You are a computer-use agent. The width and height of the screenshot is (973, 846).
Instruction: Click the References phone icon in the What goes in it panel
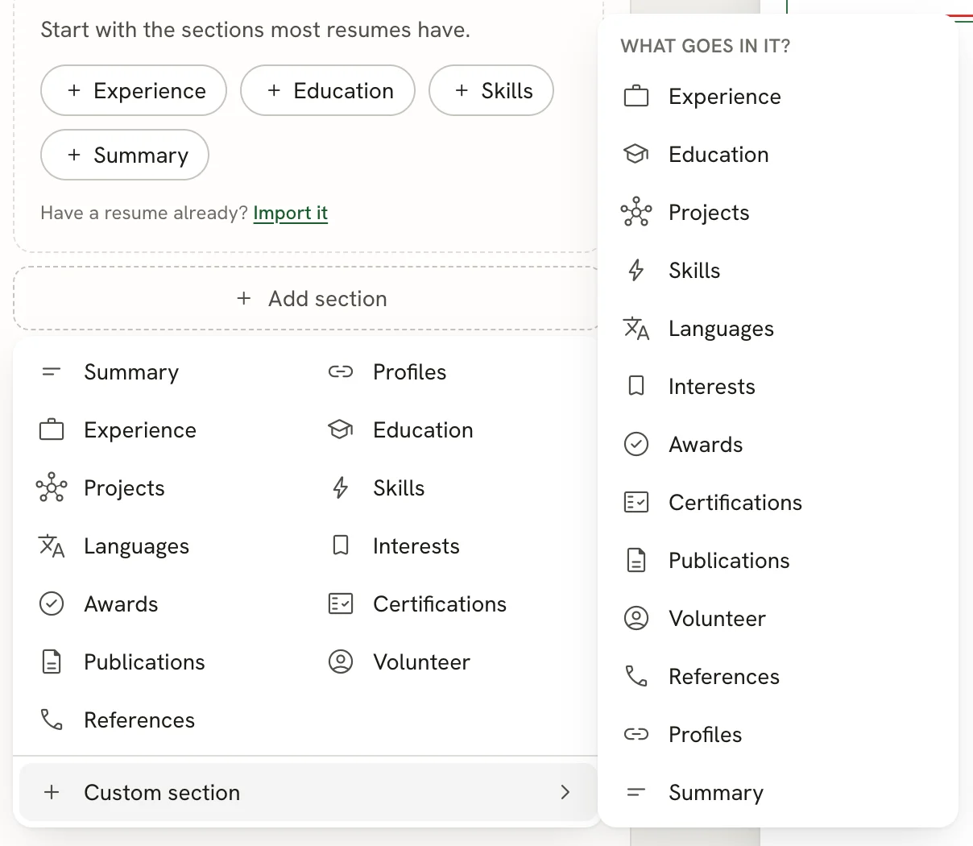636,677
